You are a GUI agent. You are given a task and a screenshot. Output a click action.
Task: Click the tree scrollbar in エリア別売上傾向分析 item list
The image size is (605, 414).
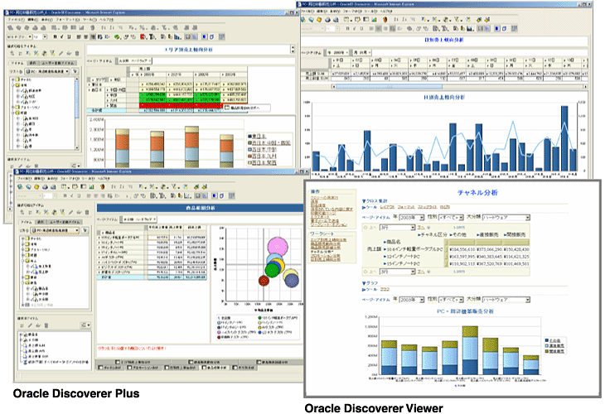click(77, 113)
